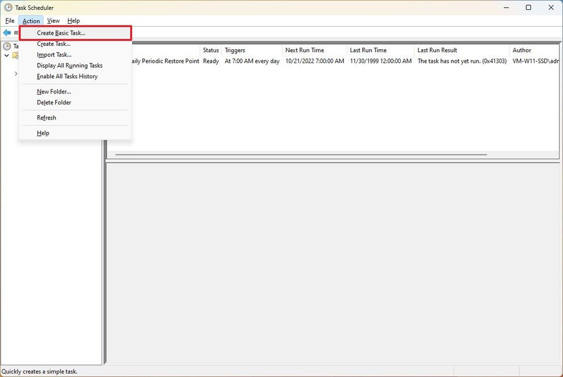This screenshot has height=377, width=563.
Task: Choose Create Task from the menu
Action: click(x=53, y=43)
